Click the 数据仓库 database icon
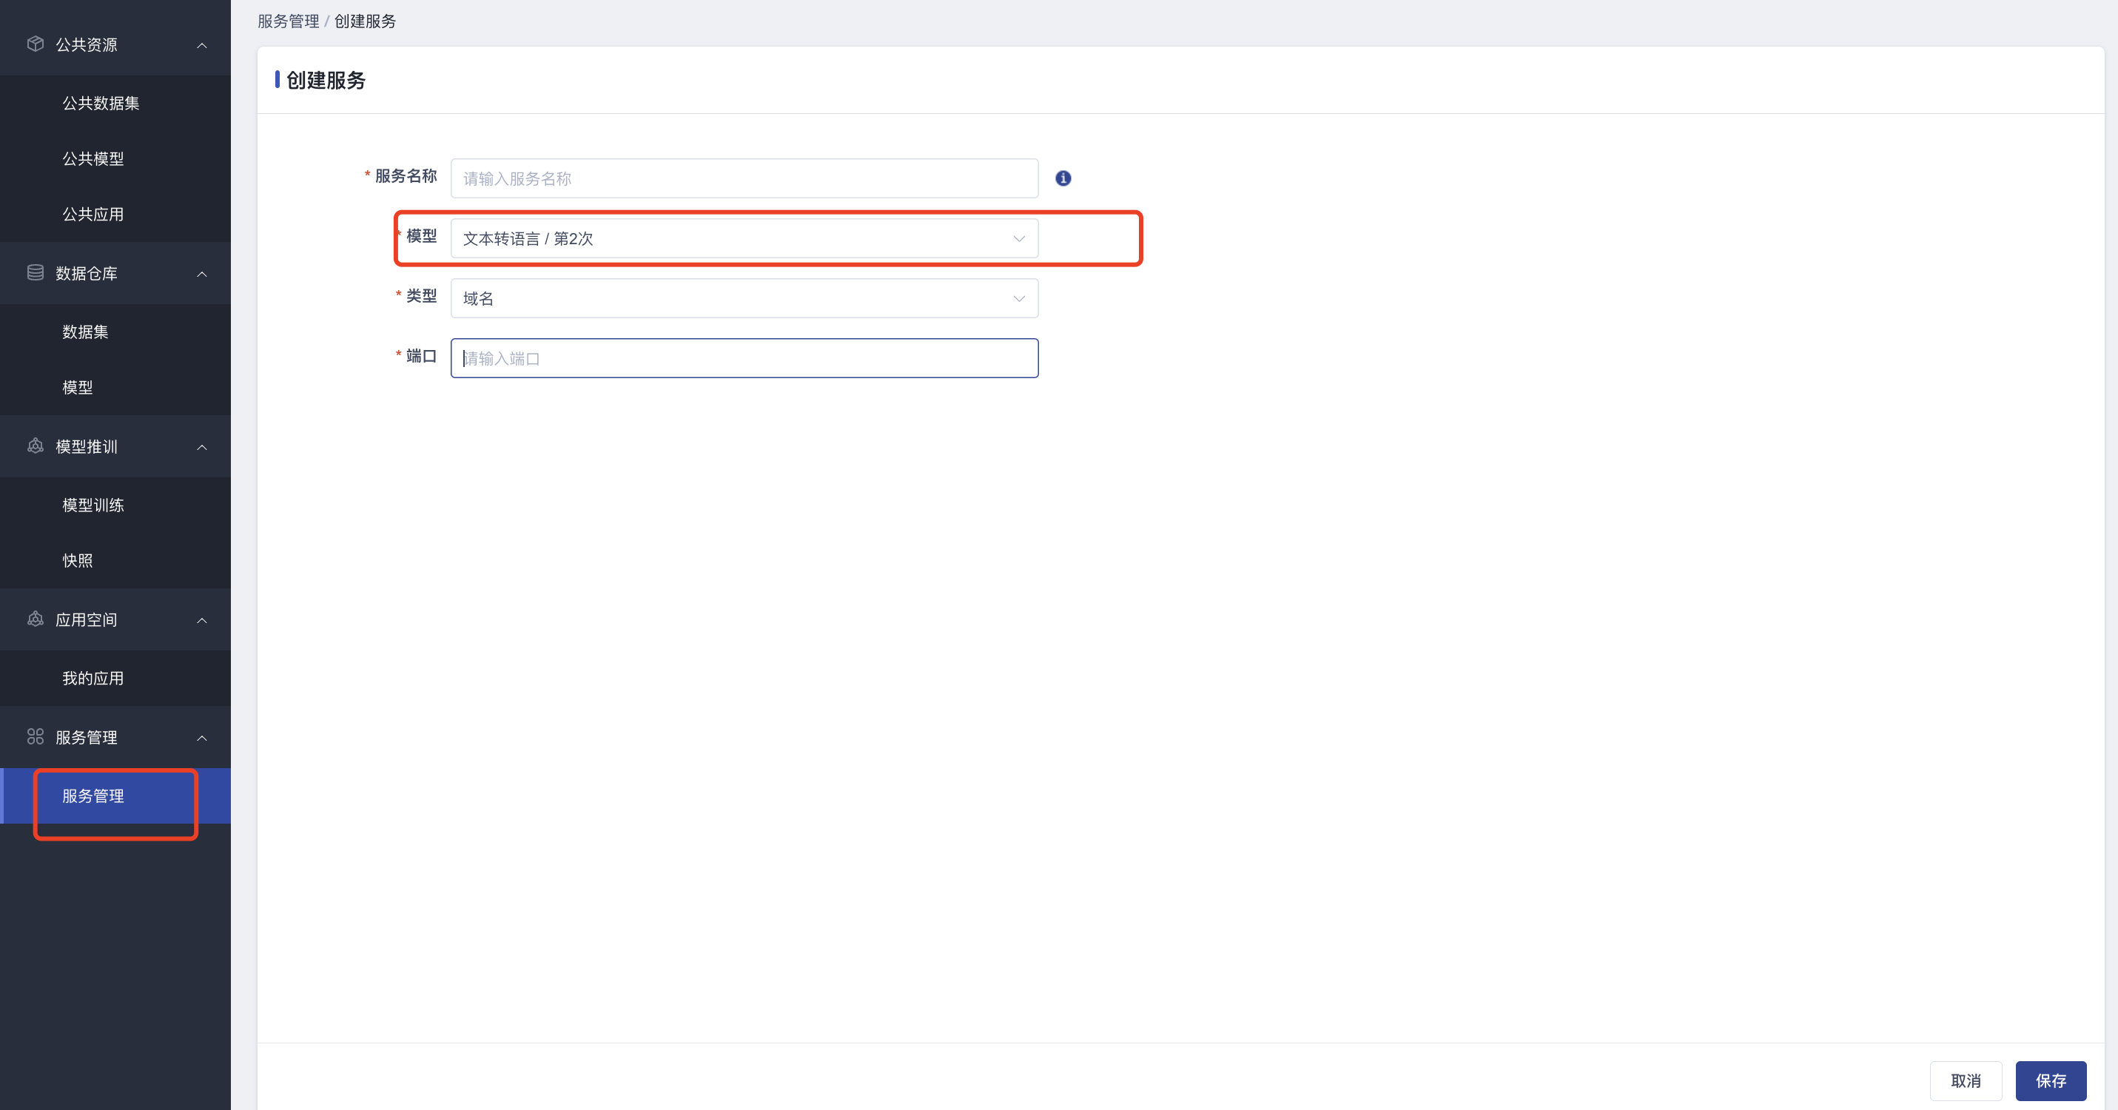This screenshot has height=1110, width=2118. pyautogui.click(x=36, y=273)
